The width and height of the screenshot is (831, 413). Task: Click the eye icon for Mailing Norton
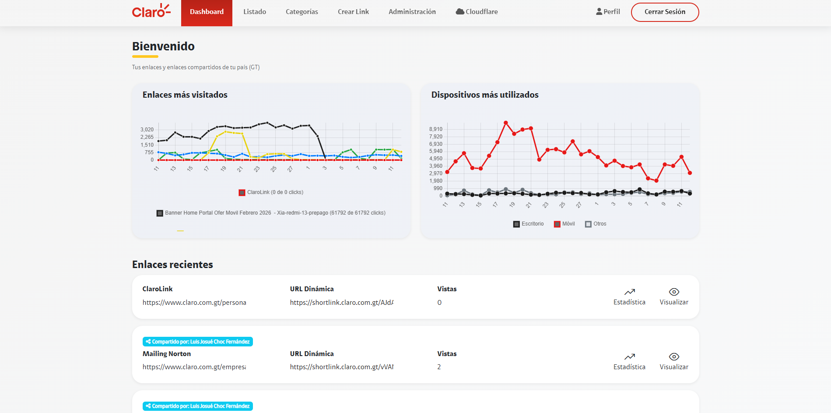tap(674, 357)
